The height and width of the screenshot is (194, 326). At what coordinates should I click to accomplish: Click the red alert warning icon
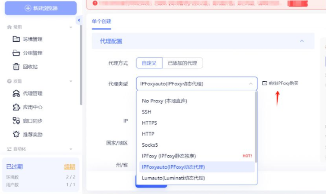[95, 3]
